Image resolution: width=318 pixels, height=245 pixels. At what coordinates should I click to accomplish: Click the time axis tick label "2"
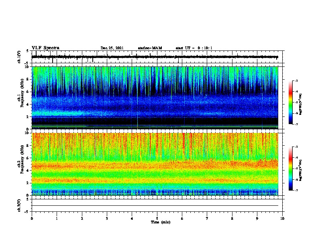click(82, 219)
